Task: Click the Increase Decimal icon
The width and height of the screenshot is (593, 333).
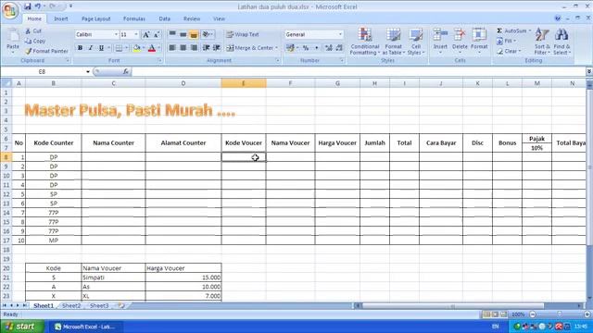Action: click(329, 48)
